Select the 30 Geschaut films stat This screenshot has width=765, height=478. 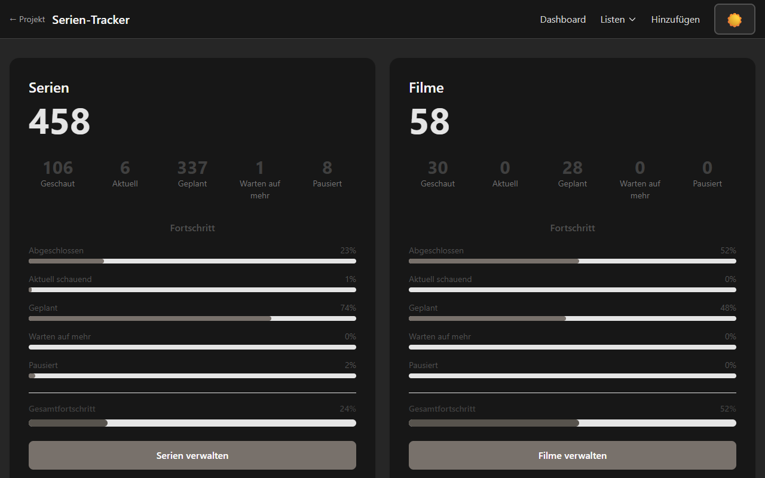coord(438,174)
